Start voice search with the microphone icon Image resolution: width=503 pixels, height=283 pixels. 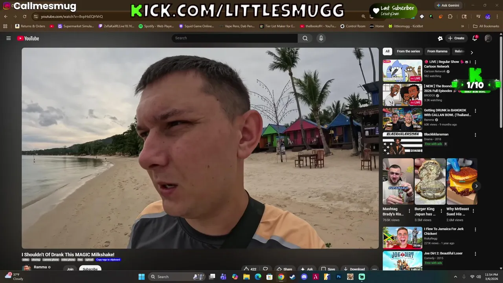pos(321,38)
